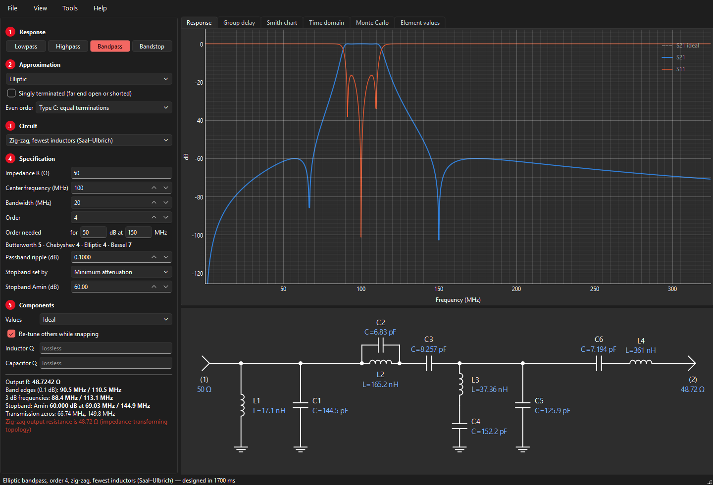This screenshot has width=713, height=485.
Task: Open the Monte Carlo tab
Action: pyautogui.click(x=372, y=23)
